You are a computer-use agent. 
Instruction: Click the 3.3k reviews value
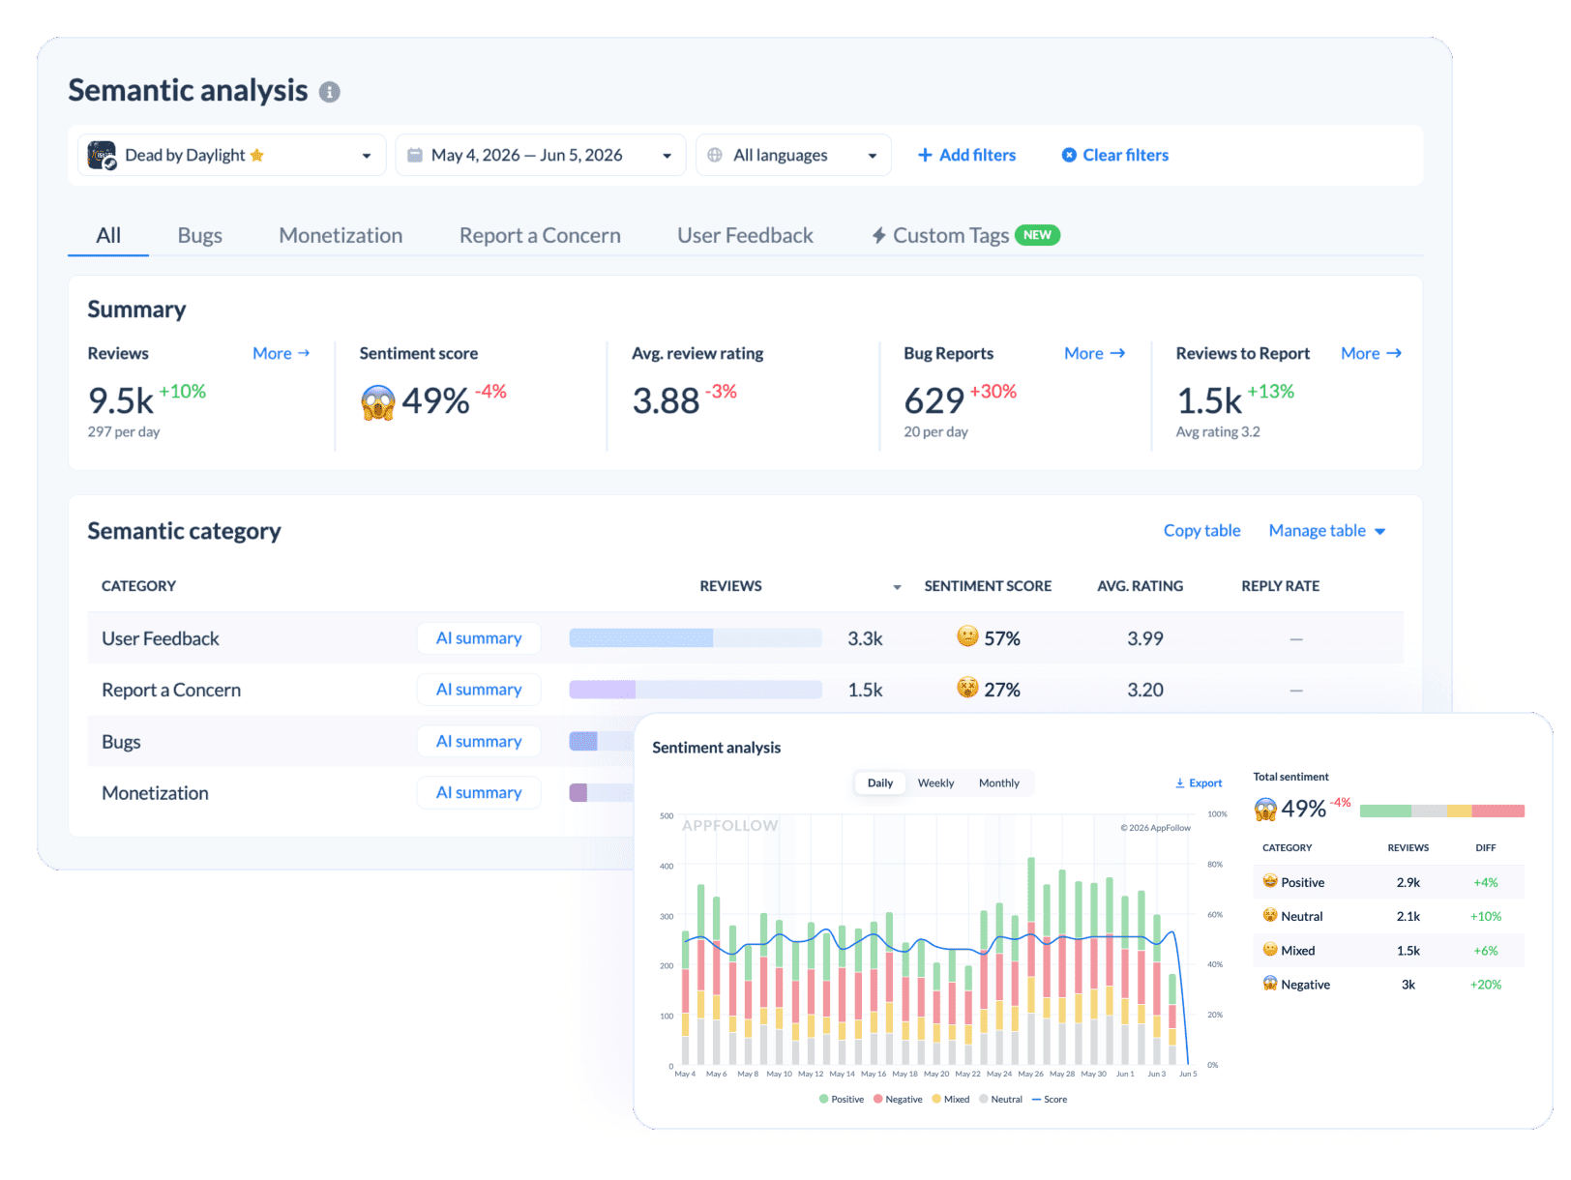click(x=865, y=638)
